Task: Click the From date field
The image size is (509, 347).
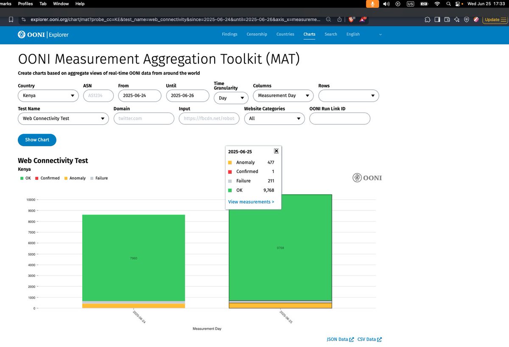Action: point(140,96)
